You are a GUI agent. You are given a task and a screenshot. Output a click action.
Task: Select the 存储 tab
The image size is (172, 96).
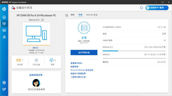coord(80,15)
